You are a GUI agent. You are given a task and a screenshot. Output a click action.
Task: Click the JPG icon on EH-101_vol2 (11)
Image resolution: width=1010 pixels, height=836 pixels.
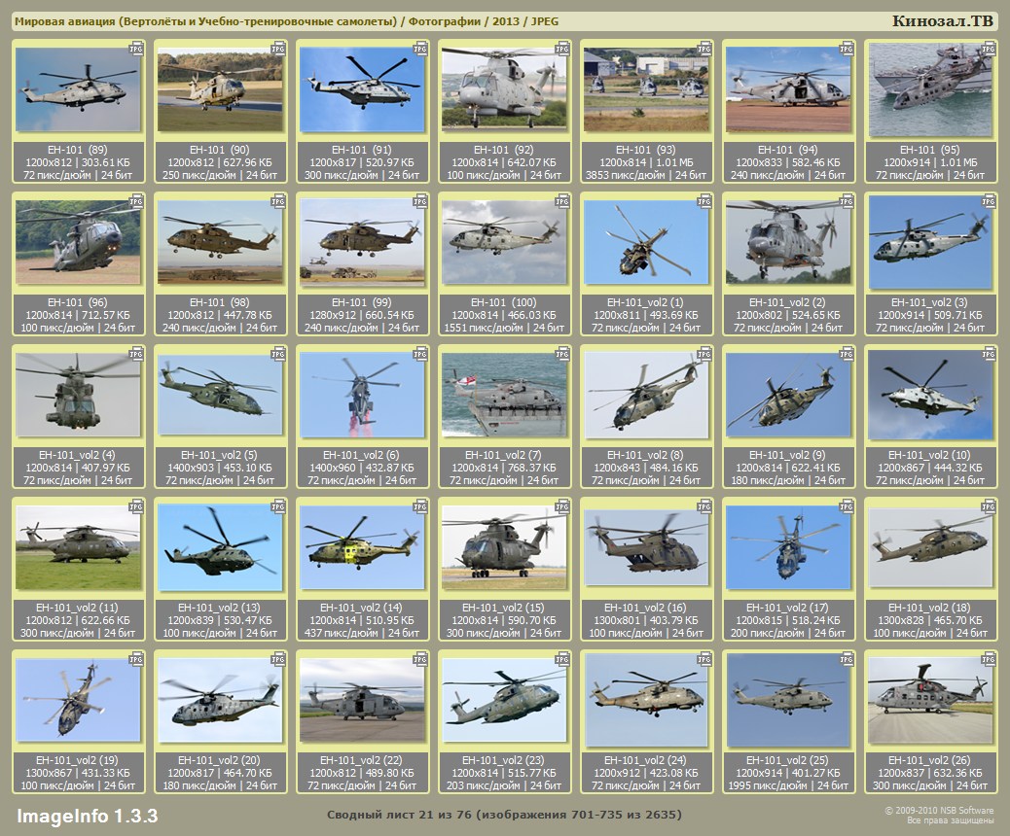(x=136, y=506)
